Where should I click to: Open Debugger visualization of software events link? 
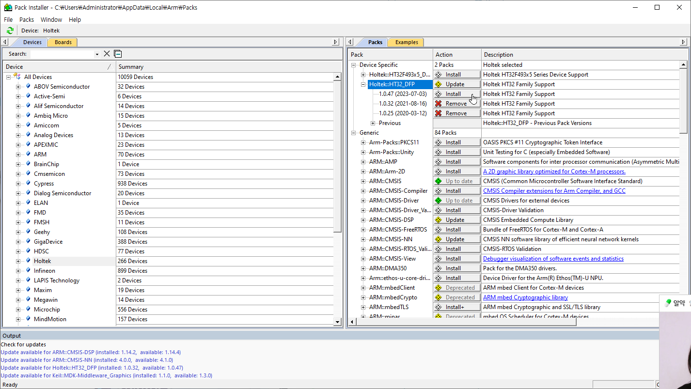[x=553, y=259]
